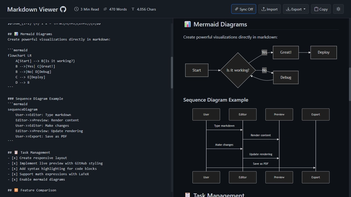Copy markdown with the Copy button

(321, 9)
